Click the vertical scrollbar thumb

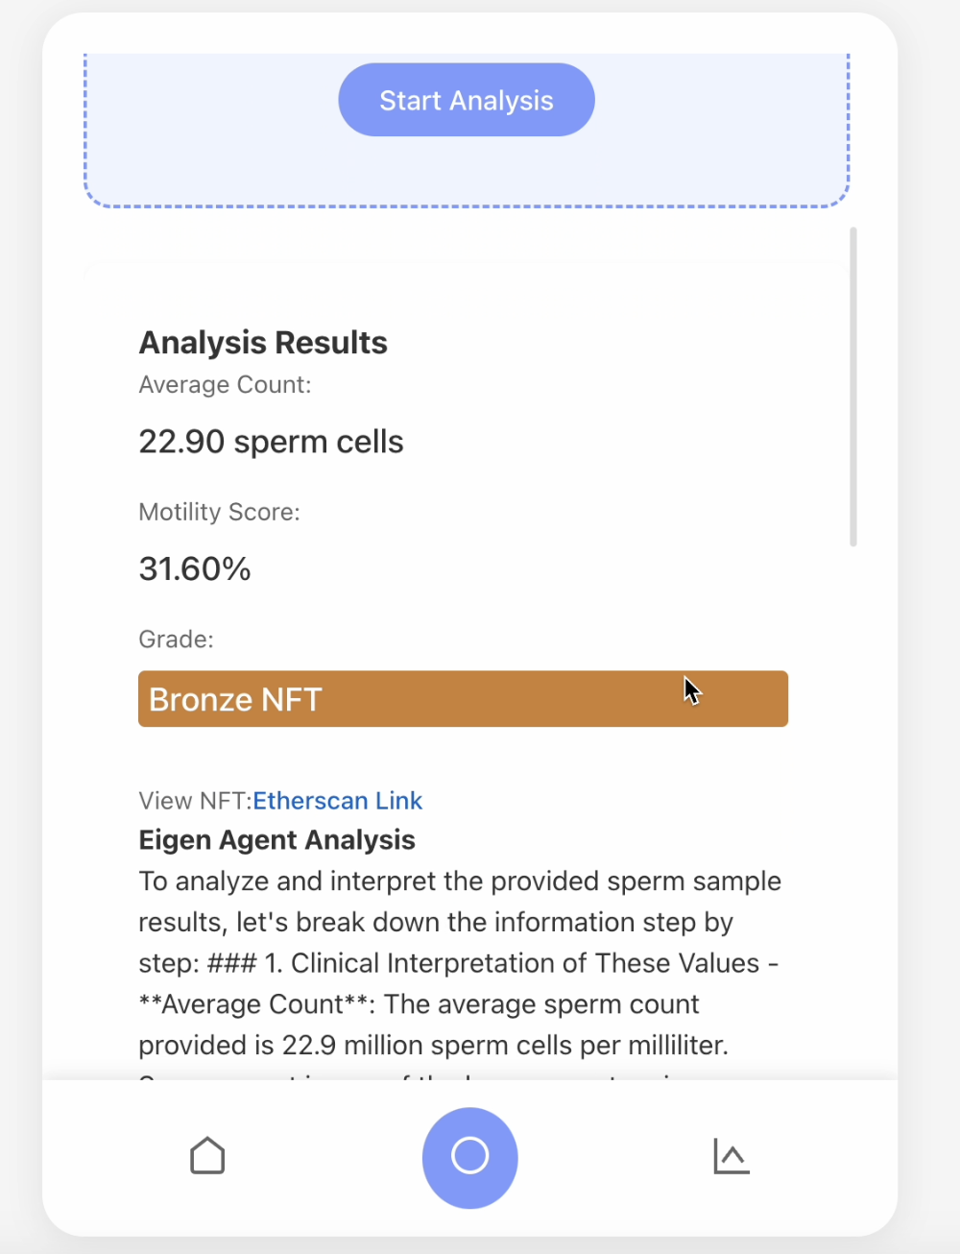(x=852, y=386)
